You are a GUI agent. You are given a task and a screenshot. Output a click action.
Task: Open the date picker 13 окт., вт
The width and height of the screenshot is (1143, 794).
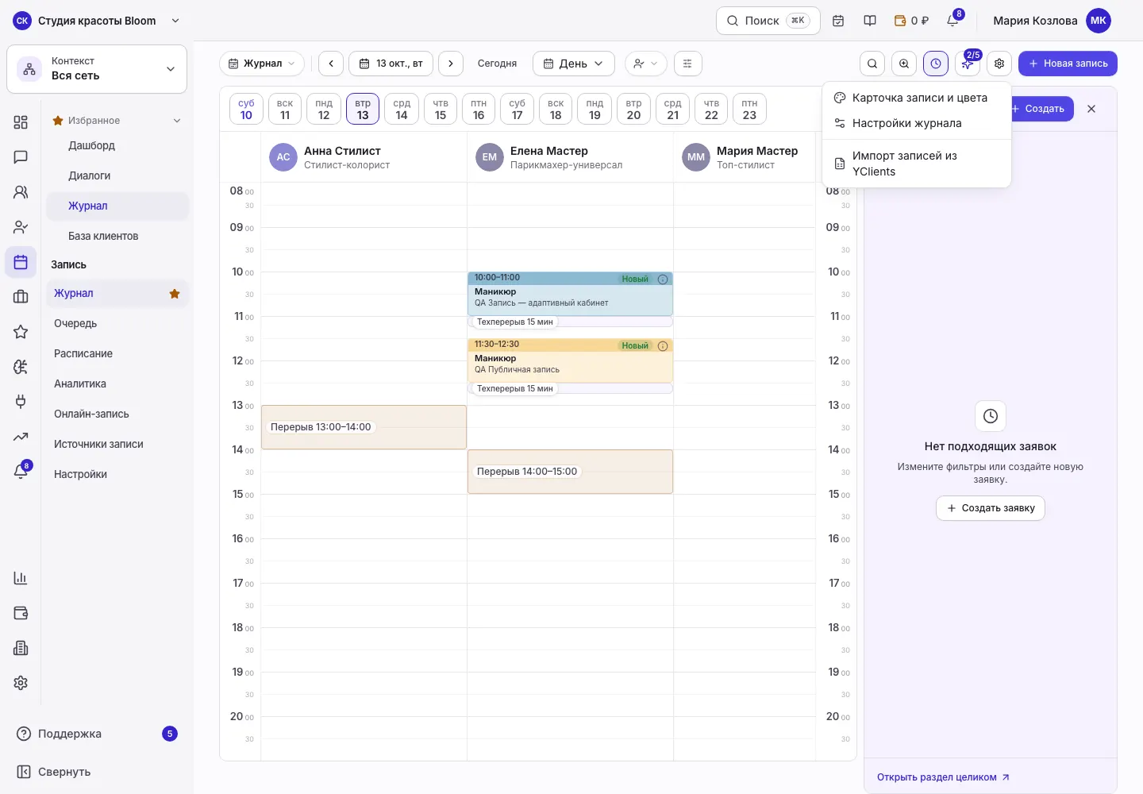[x=391, y=64]
